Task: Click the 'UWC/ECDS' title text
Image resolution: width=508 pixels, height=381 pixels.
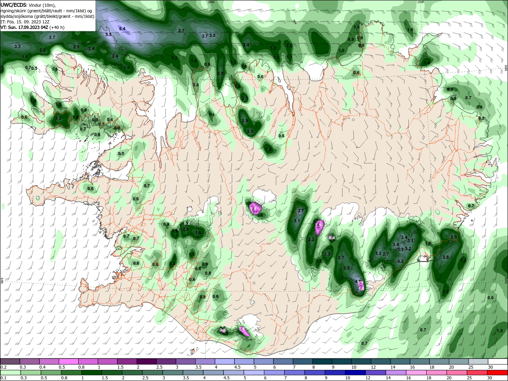Action: 13,5
